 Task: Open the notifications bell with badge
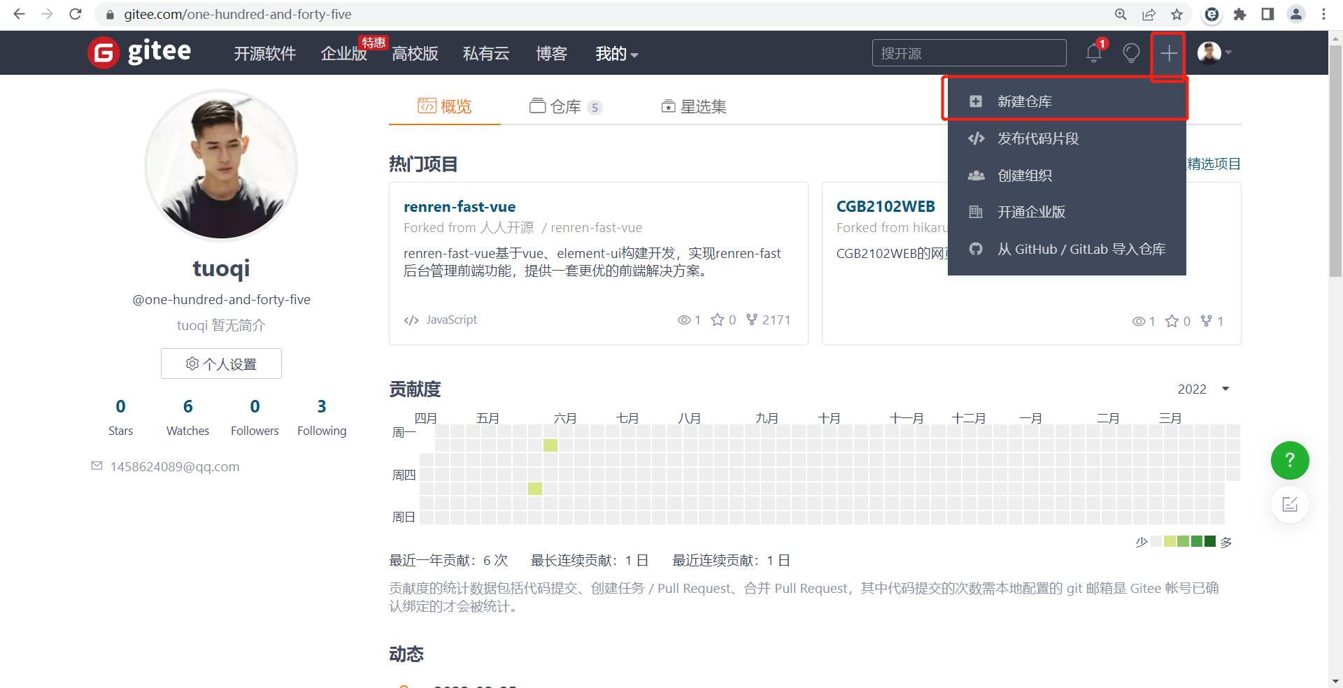click(1093, 53)
